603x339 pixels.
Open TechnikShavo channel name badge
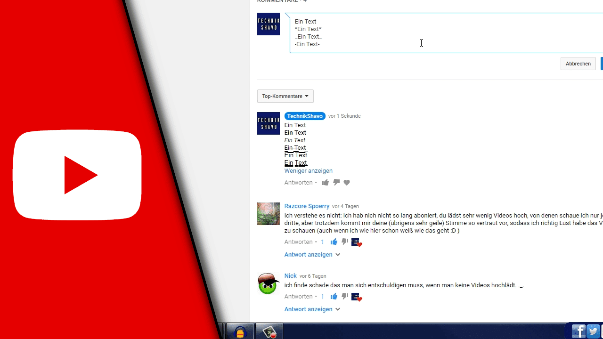click(305, 116)
